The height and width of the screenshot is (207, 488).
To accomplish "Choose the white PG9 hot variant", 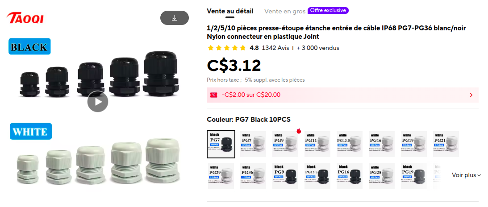I will pos(285,144).
